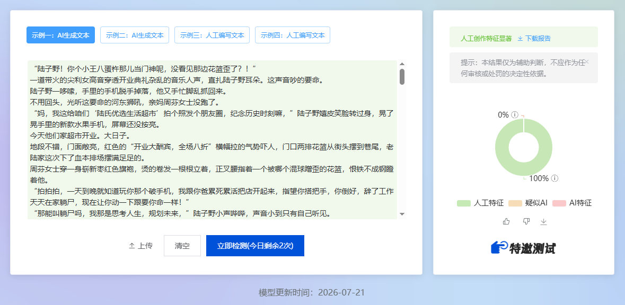The width and height of the screenshot is (625, 305).
Task: Click the text area scrollbar up arrow
Action: [402, 64]
